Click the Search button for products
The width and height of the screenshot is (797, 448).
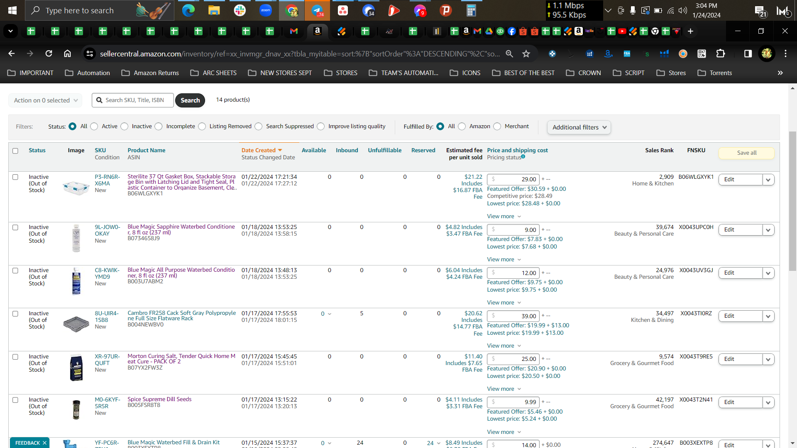190,100
